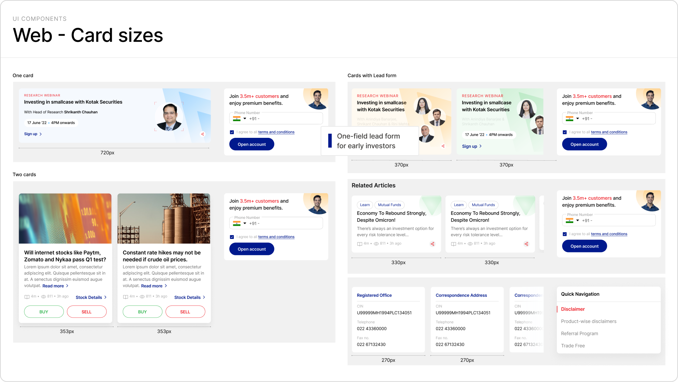The image size is (678, 382).
Task: Open country code dropdown in Related Articles form
Action: (x=577, y=220)
